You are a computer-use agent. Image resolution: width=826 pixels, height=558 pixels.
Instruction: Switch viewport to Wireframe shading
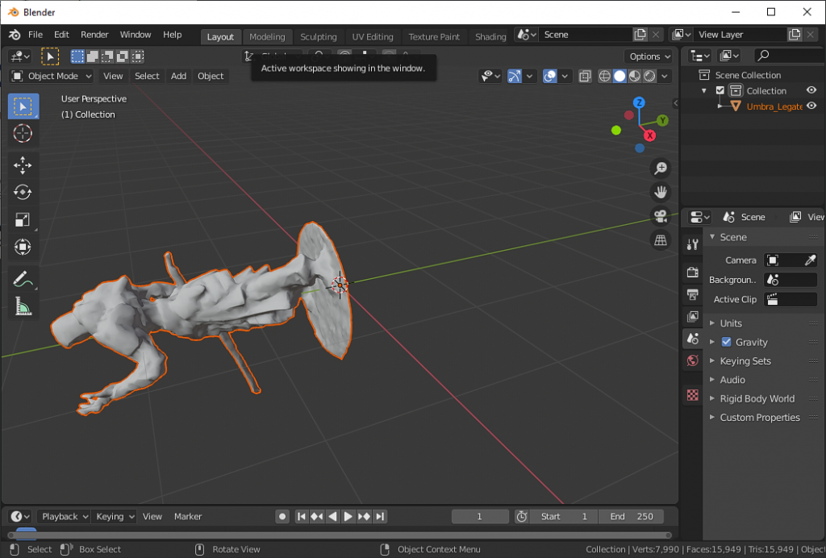pyautogui.click(x=604, y=76)
